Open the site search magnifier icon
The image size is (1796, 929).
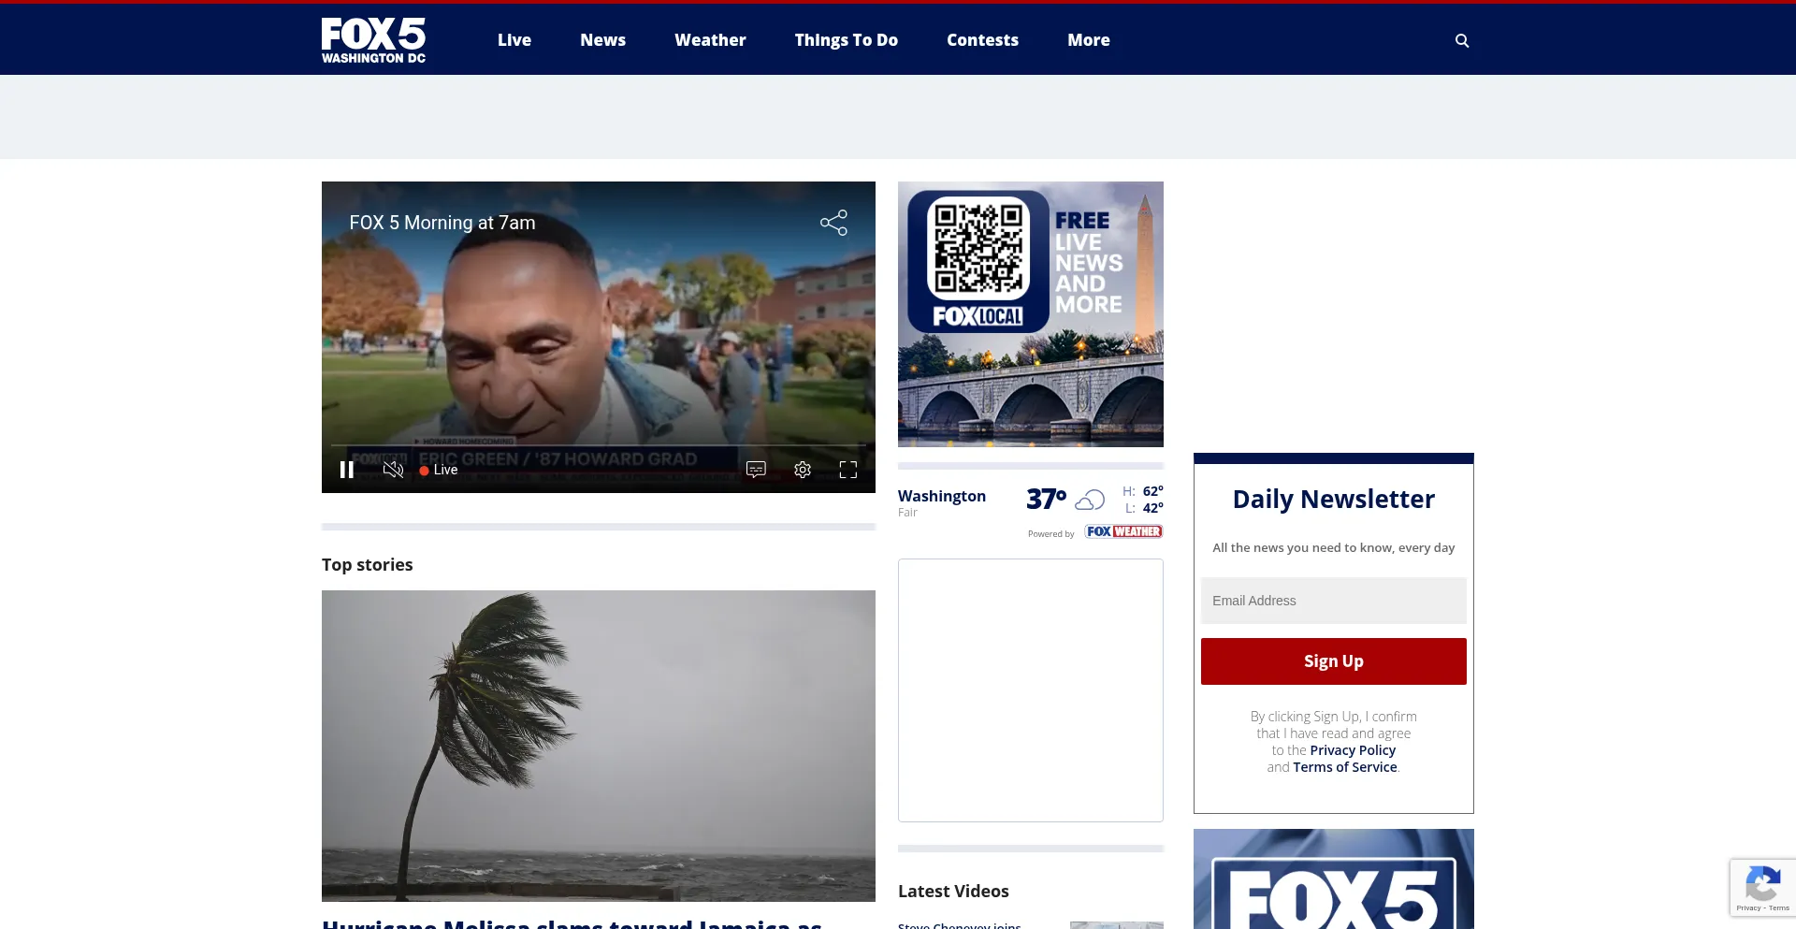pyautogui.click(x=1462, y=41)
